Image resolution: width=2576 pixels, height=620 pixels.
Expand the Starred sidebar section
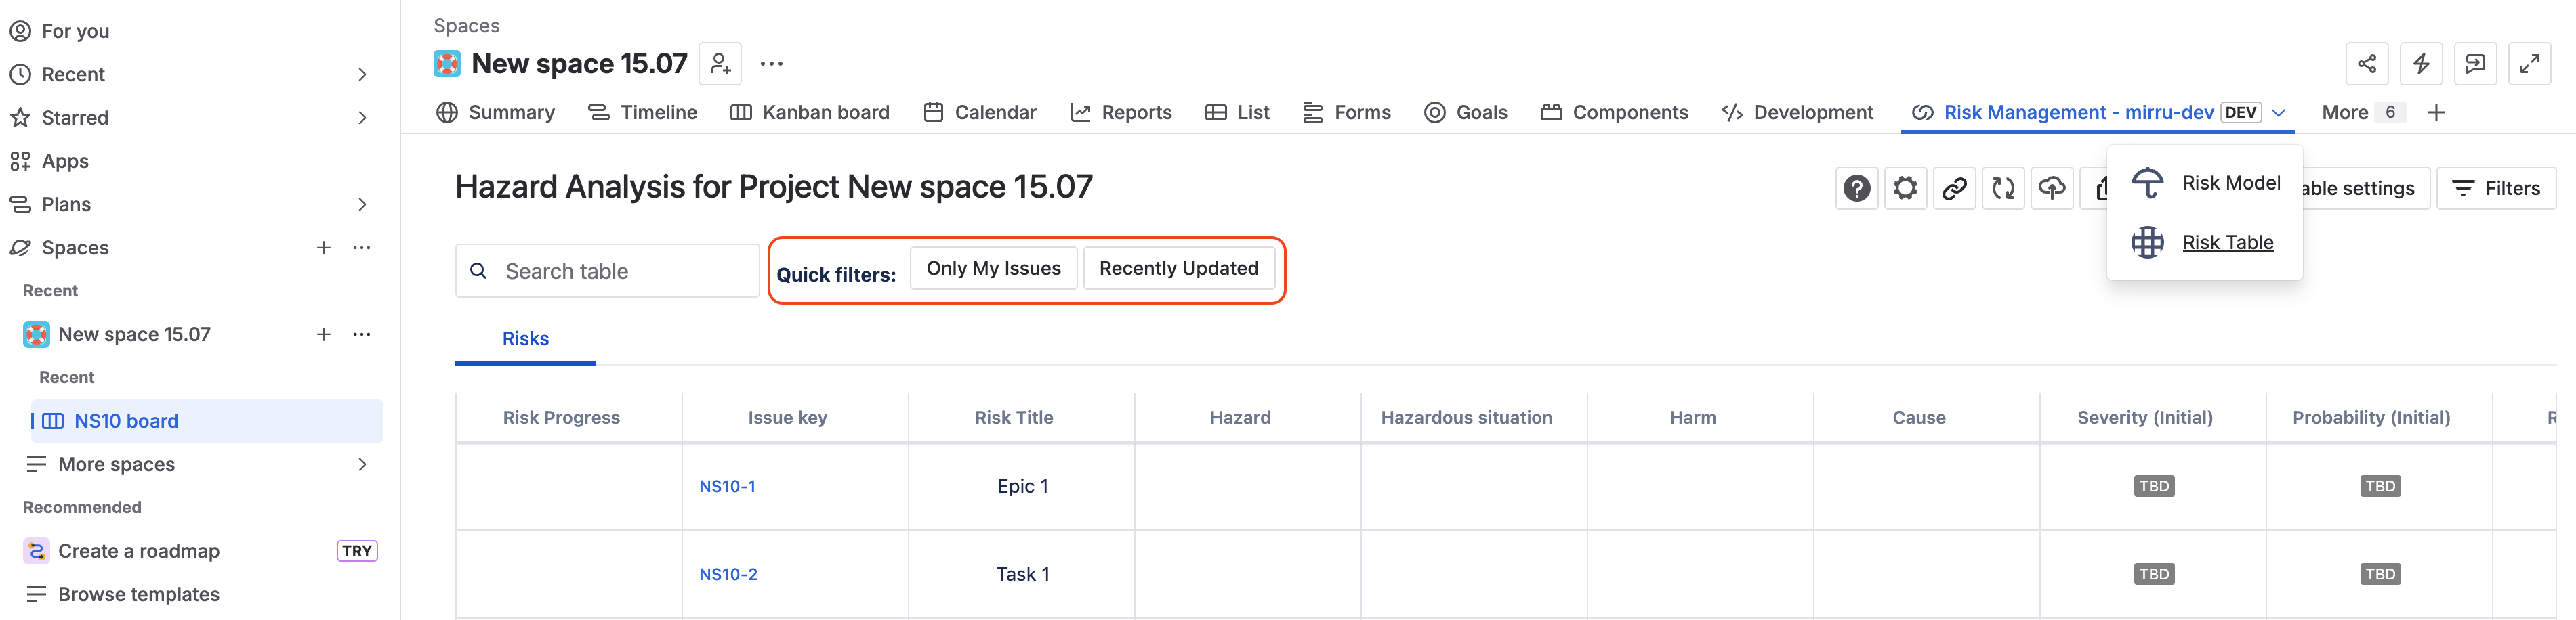click(x=362, y=118)
